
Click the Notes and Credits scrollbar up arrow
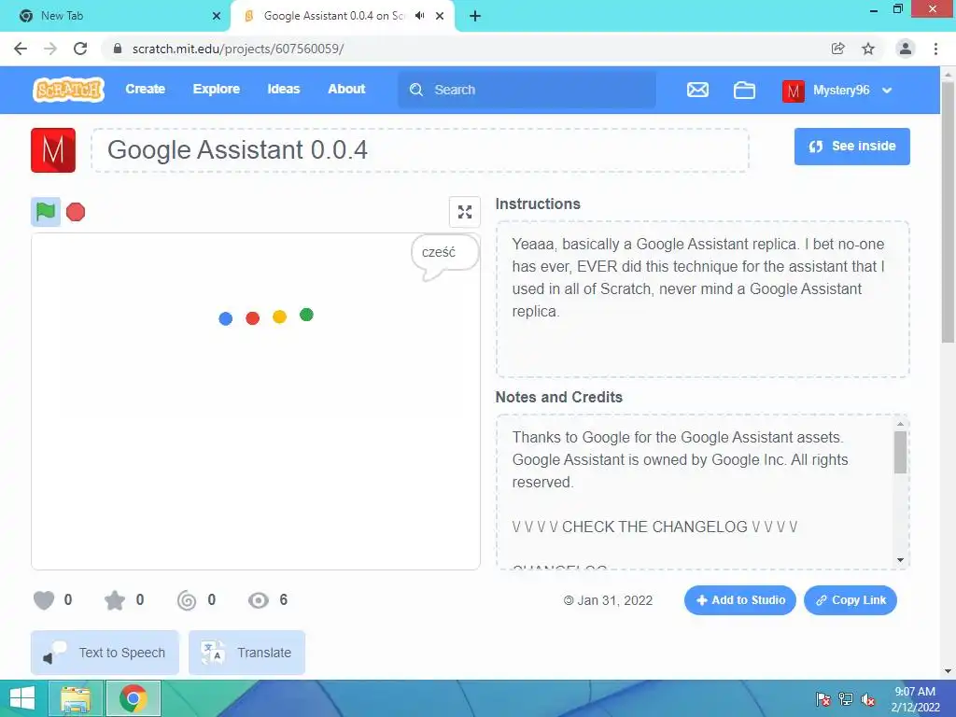coord(901,423)
